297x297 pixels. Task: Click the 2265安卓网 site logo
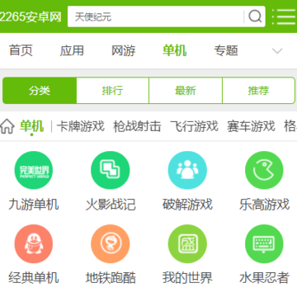(x=31, y=17)
